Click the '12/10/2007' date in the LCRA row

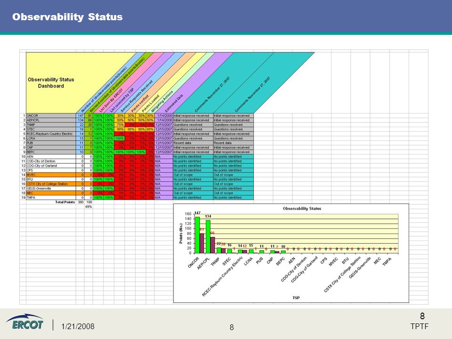(x=163, y=138)
